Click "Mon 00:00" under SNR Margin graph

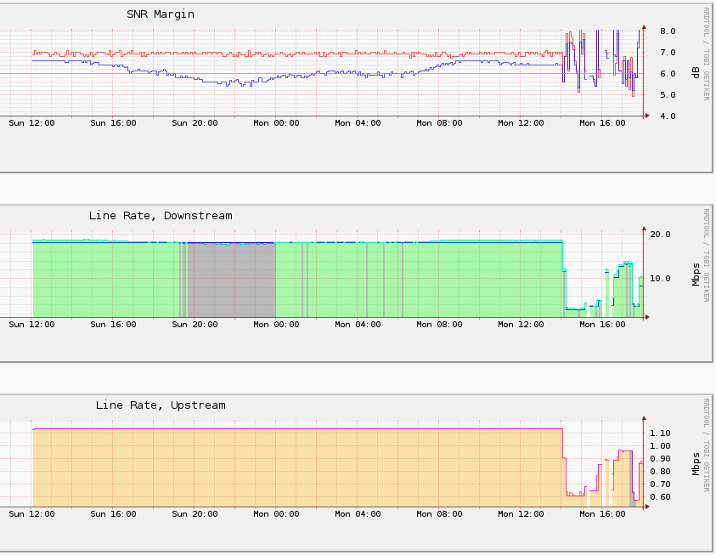[276, 123]
